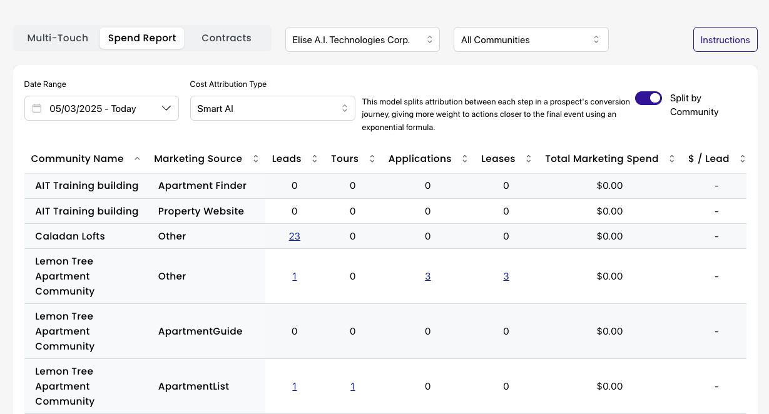Click the ApartmentGuide cell
This screenshot has width=769, height=414.
(200, 331)
